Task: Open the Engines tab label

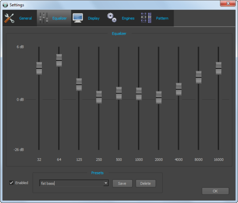Action: [x=128, y=18]
